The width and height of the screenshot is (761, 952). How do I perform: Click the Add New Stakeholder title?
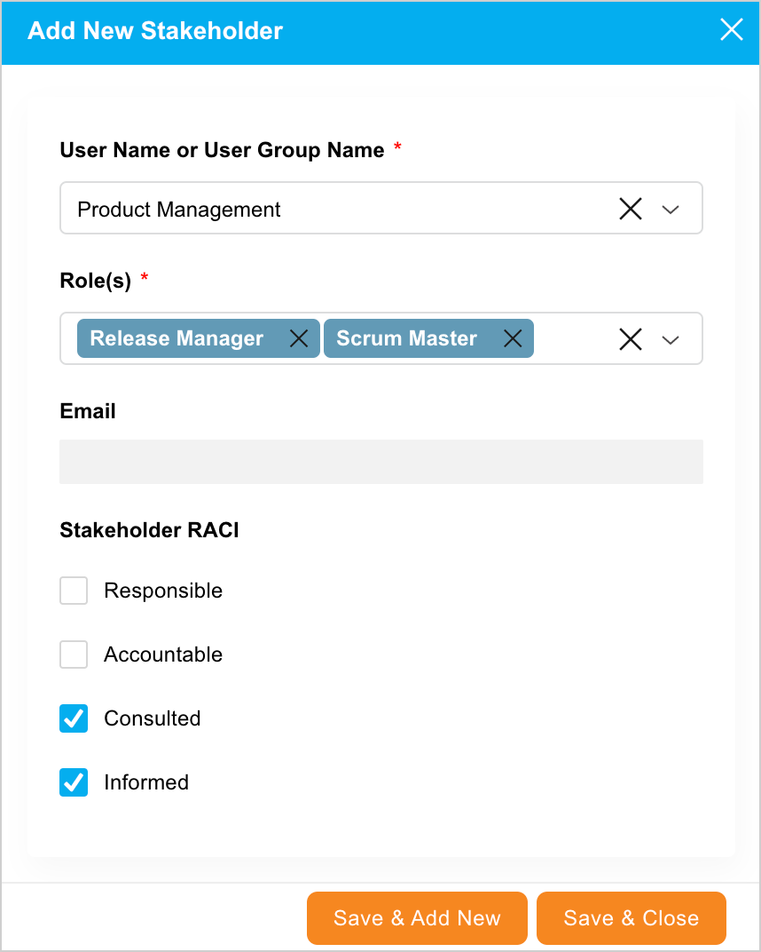(x=155, y=30)
